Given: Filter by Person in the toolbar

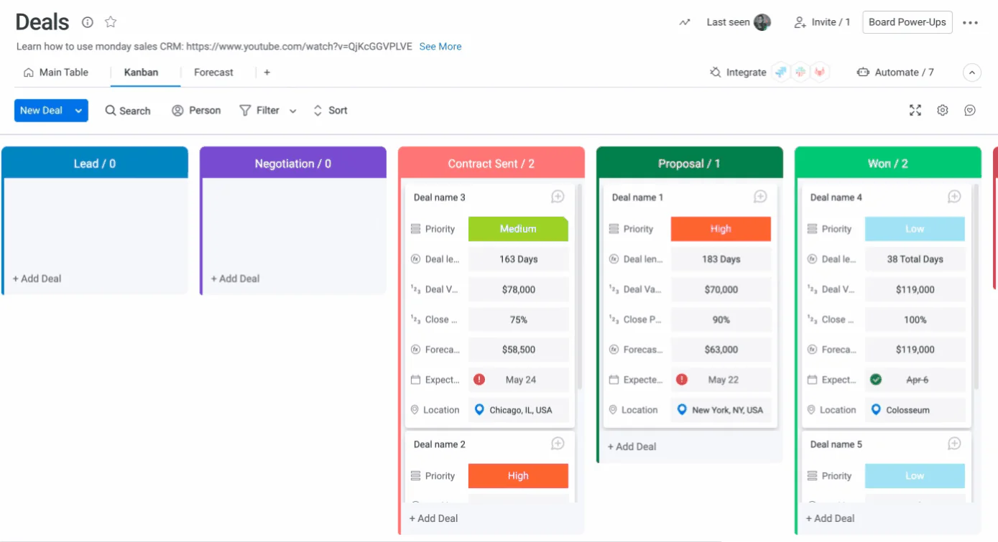Looking at the screenshot, I should coord(196,111).
